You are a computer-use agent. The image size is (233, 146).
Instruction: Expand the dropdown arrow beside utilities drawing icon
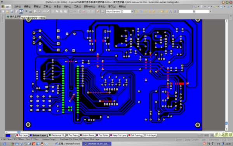click(198, 7)
